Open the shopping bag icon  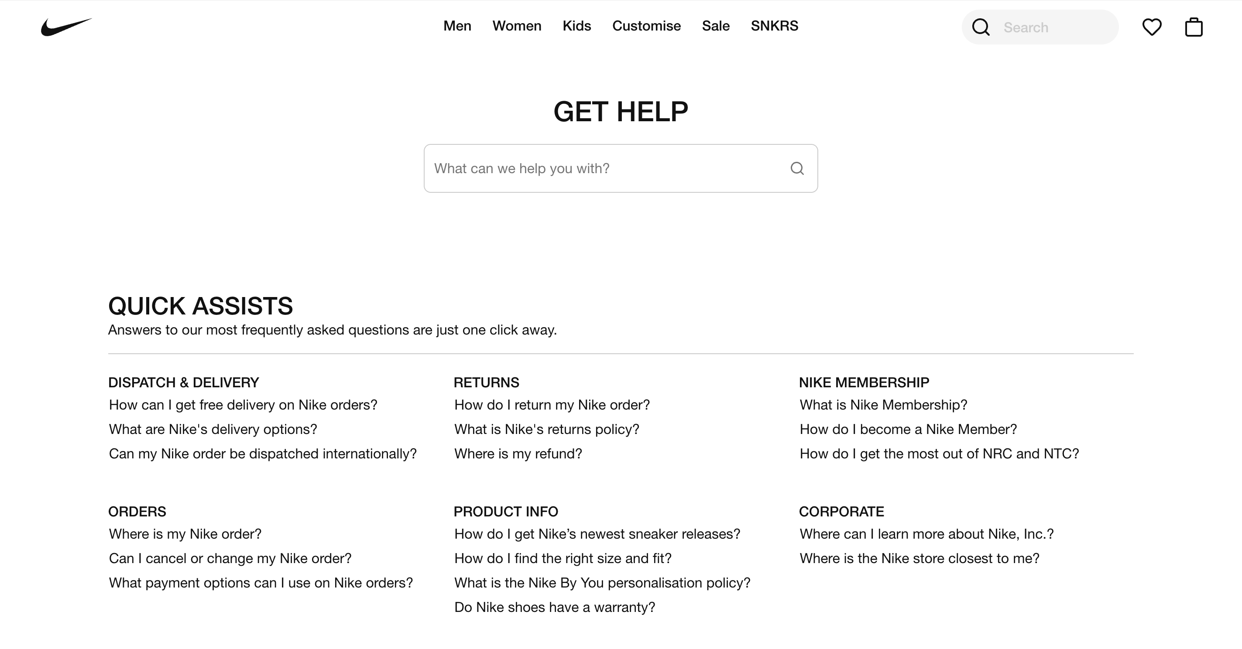(1194, 27)
